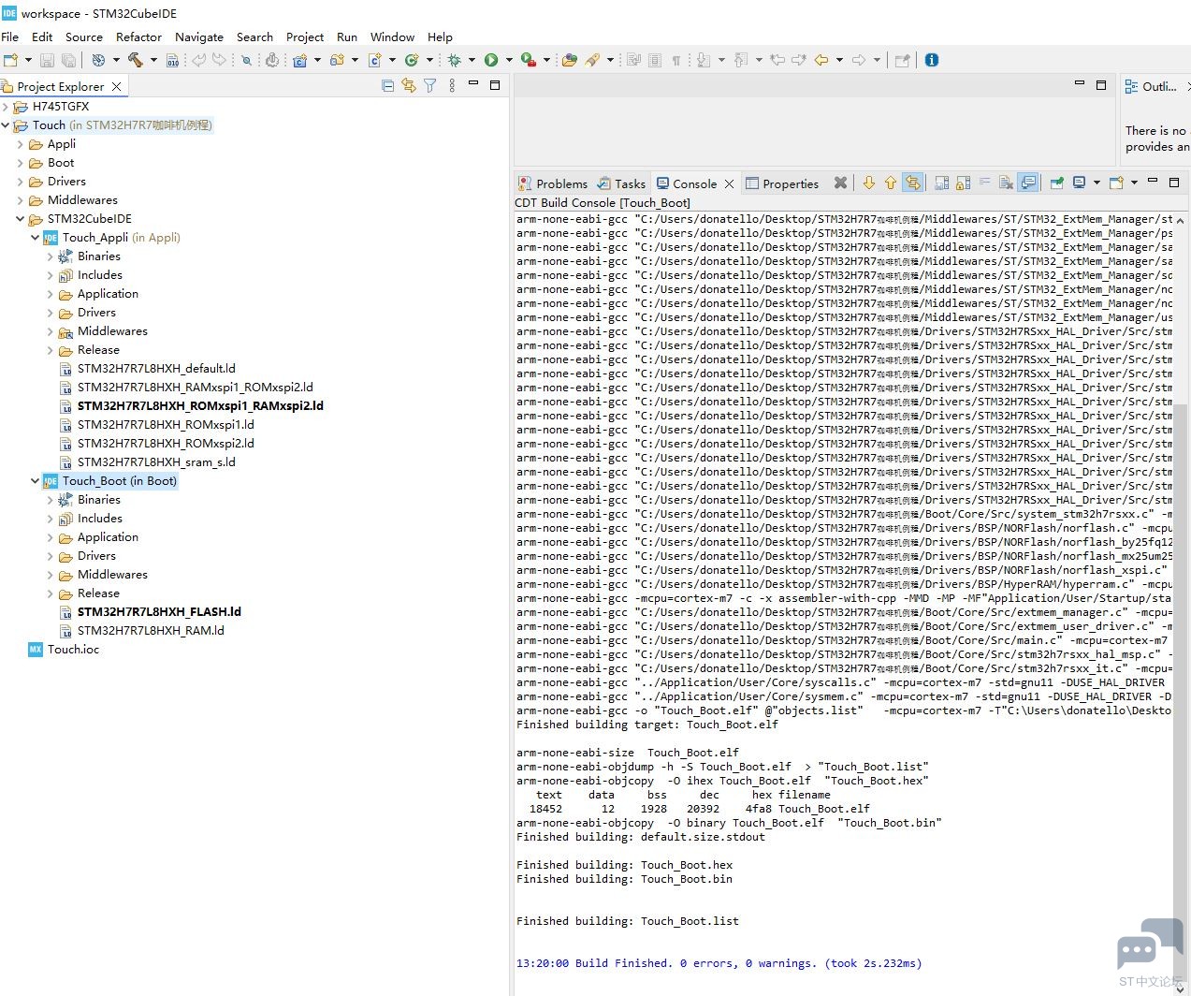Toggle show console when output changes
The height and width of the screenshot is (996, 1191).
(x=1027, y=183)
